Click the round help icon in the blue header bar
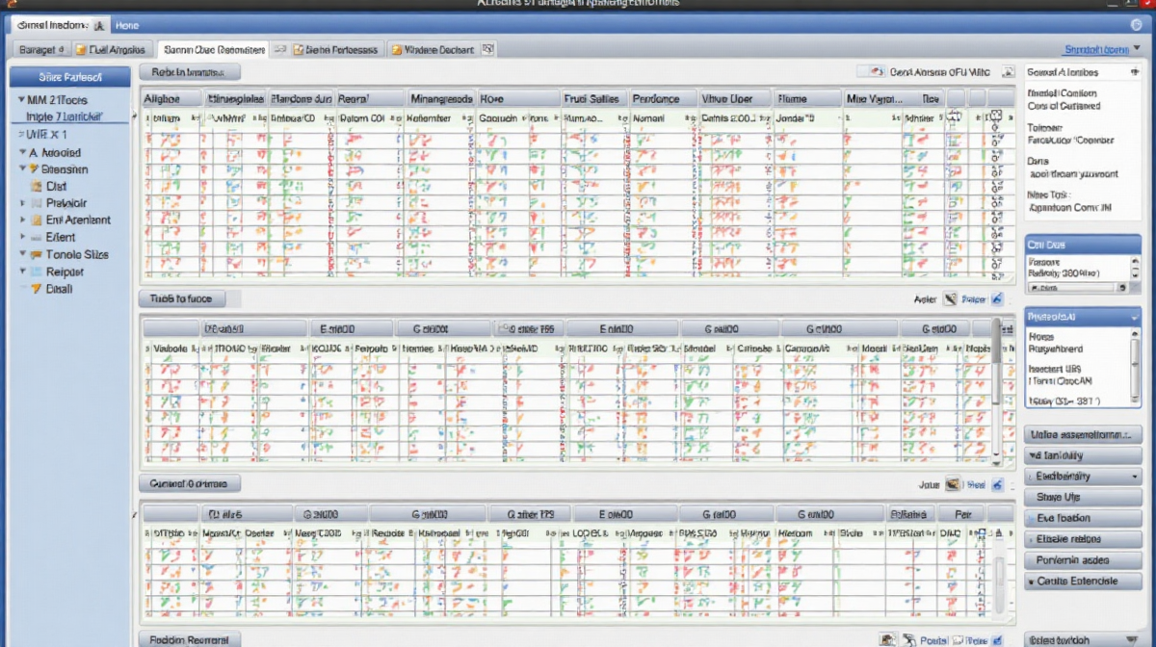 (1131, 26)
